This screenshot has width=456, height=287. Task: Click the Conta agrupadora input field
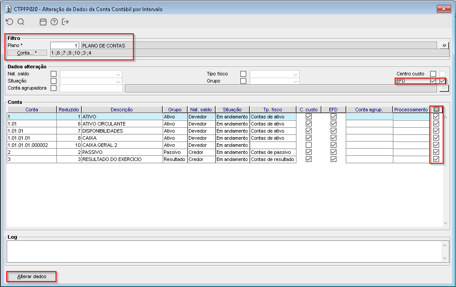91,88
